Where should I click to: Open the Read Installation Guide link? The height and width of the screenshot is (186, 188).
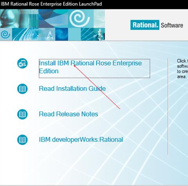click(x=72, y=89)
